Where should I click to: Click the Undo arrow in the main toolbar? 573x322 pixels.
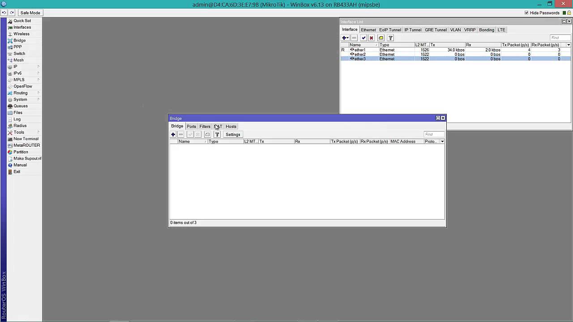[4, 13]
